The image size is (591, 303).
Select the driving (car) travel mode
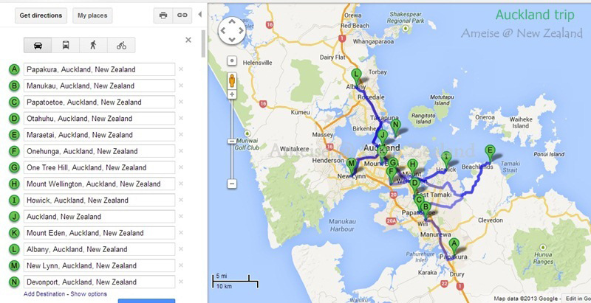point(38,46)
